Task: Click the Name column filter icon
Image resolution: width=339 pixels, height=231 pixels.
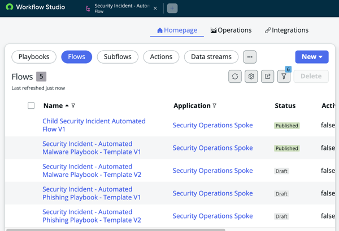Action: pos(73,105)
